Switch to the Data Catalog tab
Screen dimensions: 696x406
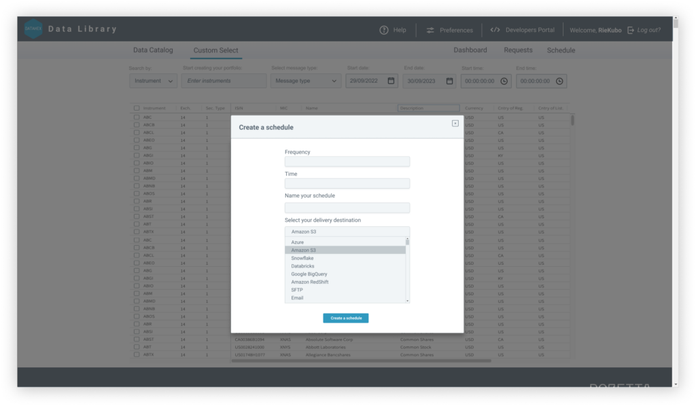tap(152, 50)
